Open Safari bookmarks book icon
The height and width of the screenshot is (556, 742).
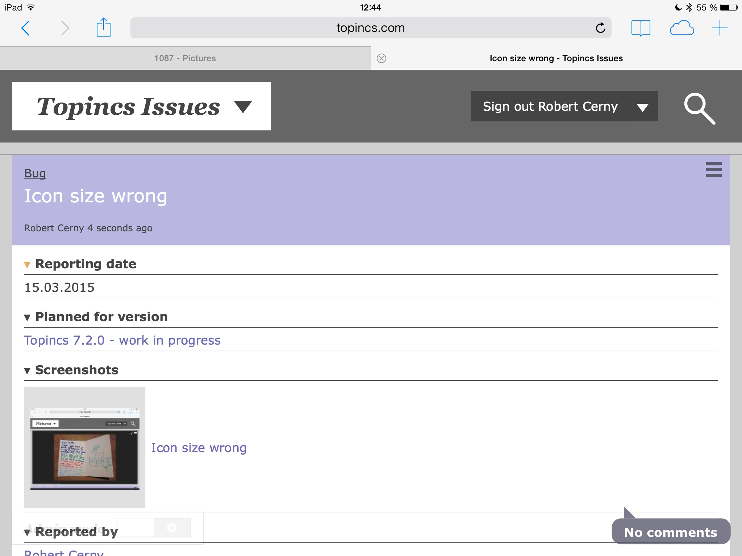[641, 28]
